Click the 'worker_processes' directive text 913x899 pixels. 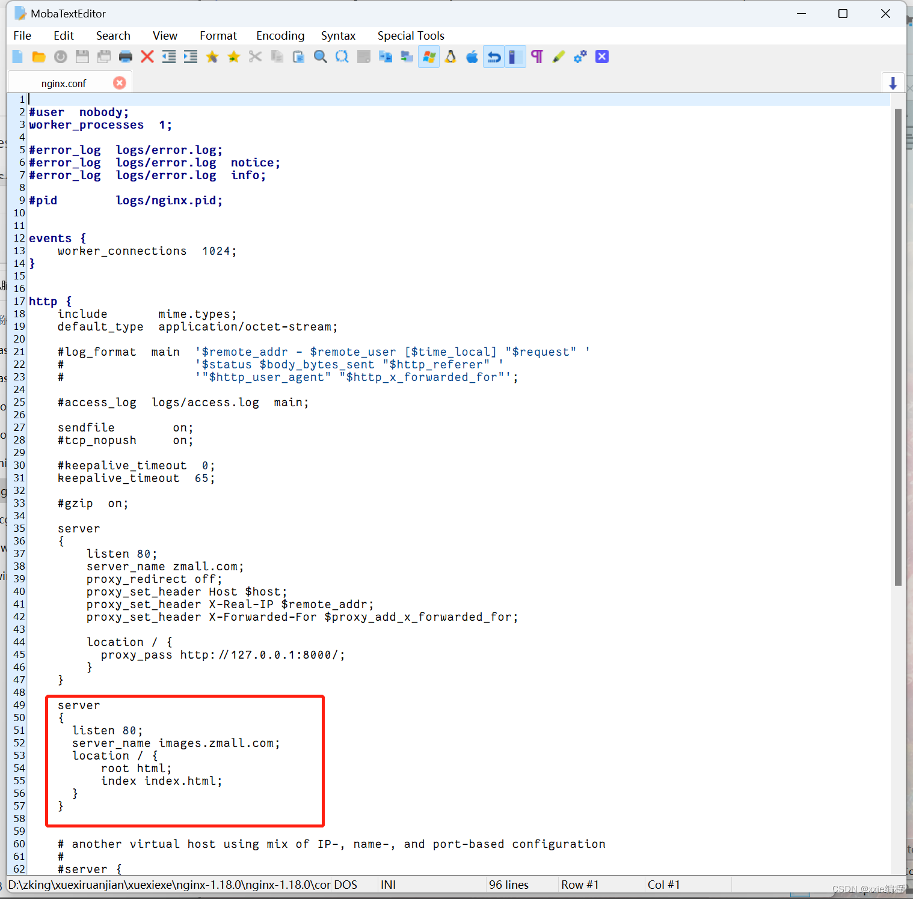pyautogui.click(x=86, y=125)
